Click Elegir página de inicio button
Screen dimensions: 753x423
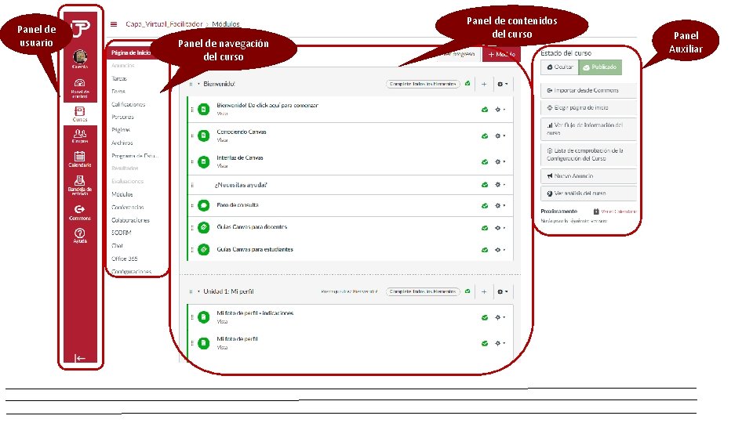pos(589,108)
